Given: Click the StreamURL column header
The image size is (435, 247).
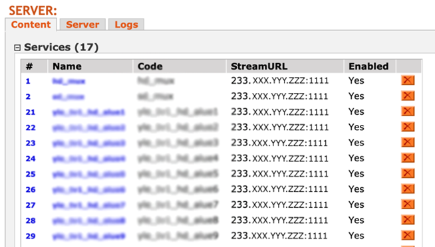Looking at the screenshot, I should coord(285,66).
